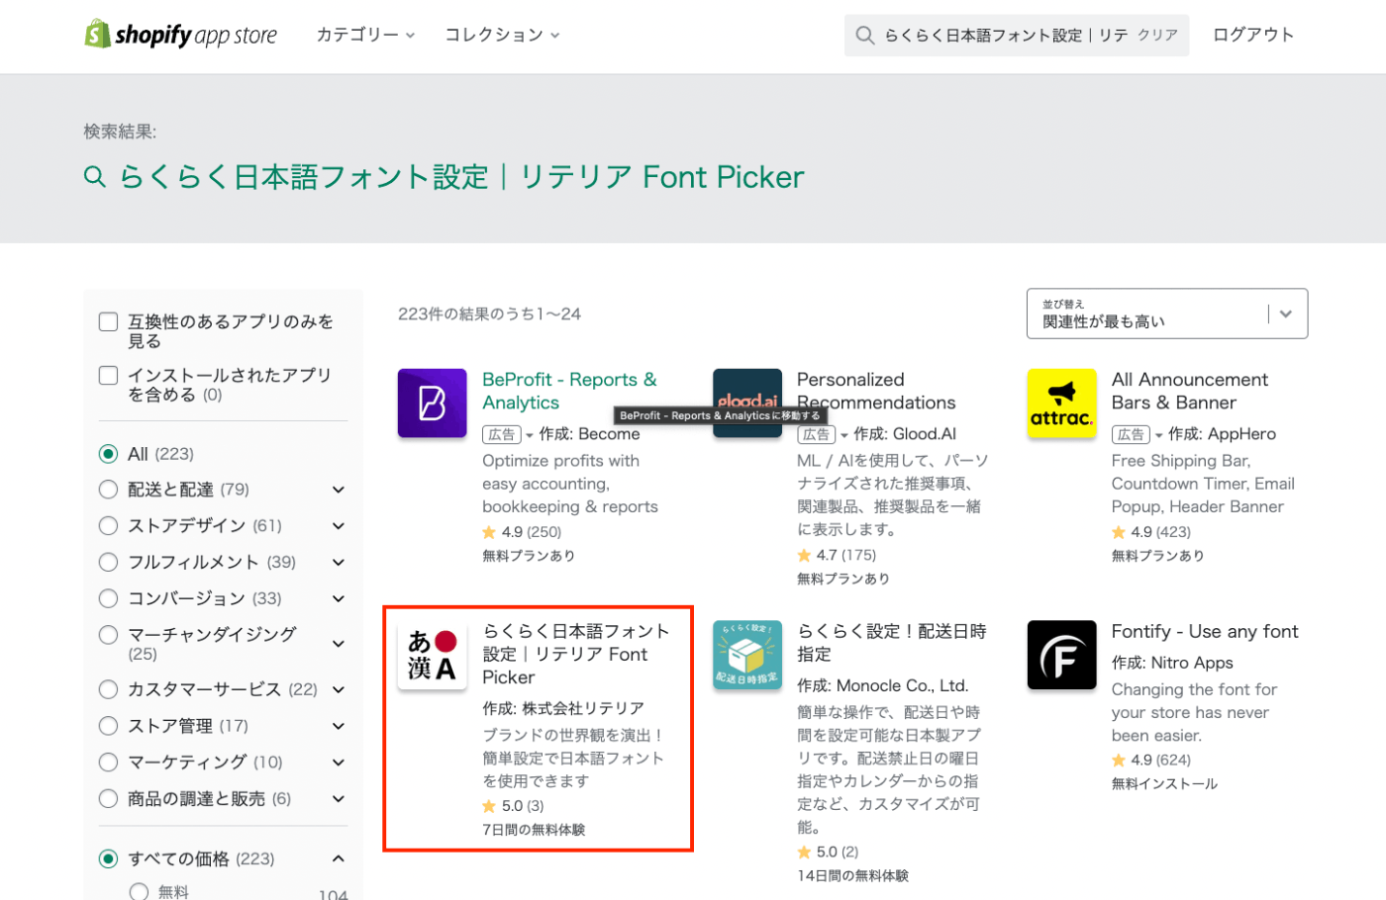Select ストア管理 (17) radio option
1386x900 pixels.
coord(109,726)
